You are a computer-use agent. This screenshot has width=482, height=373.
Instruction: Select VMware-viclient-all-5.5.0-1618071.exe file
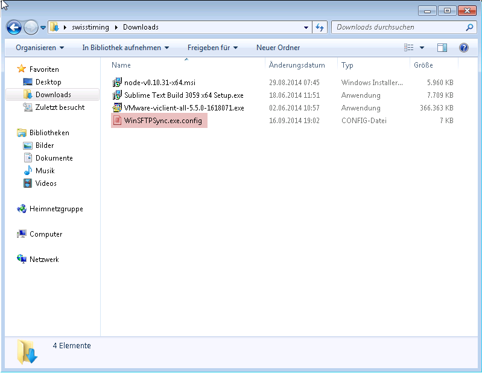tap(184, 107)
